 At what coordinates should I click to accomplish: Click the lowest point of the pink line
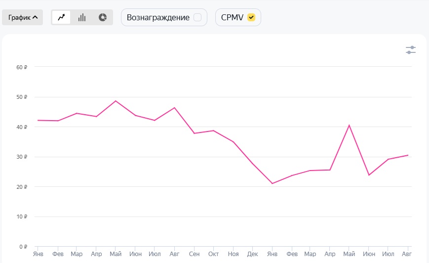coord(272,183)
